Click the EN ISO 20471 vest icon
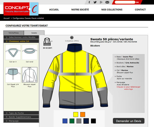Screen dimensions: 154x127 pyautogui.click(x=47, y=42)
